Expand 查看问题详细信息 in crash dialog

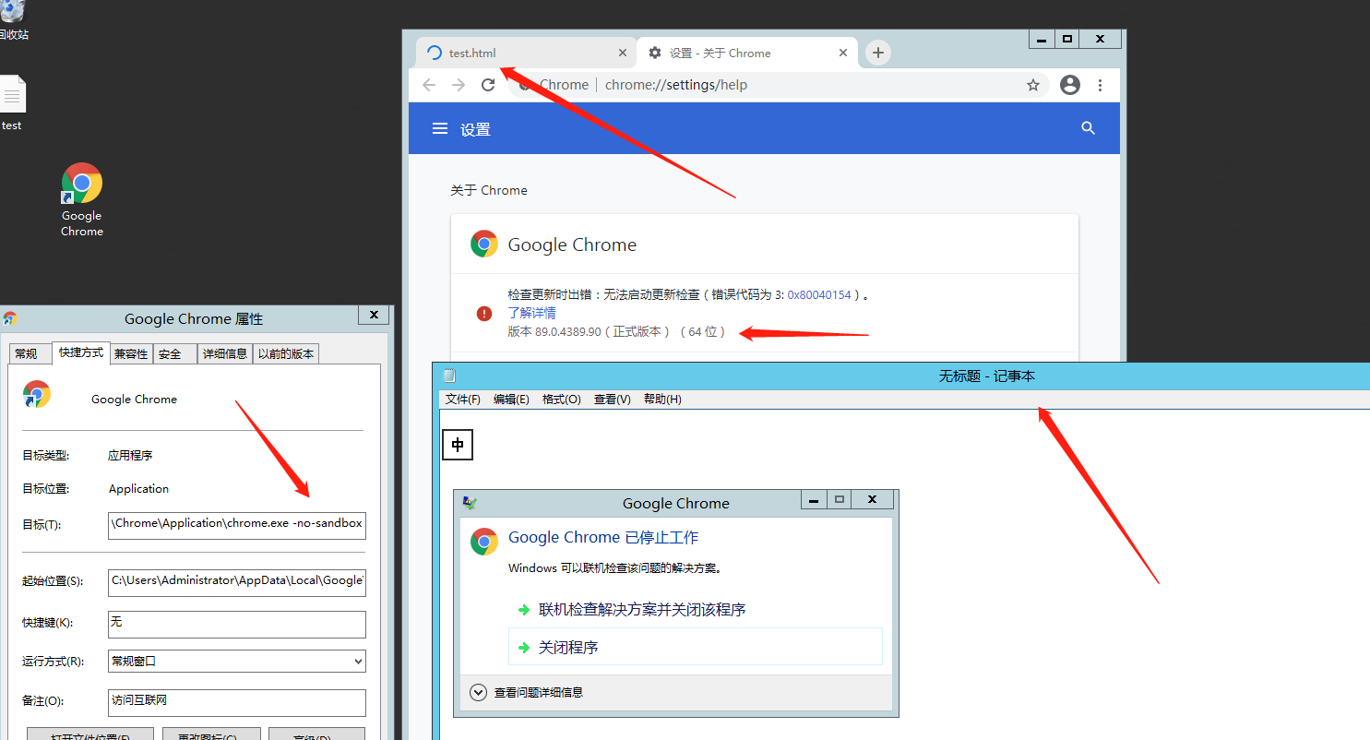click(x=526, y=692)
